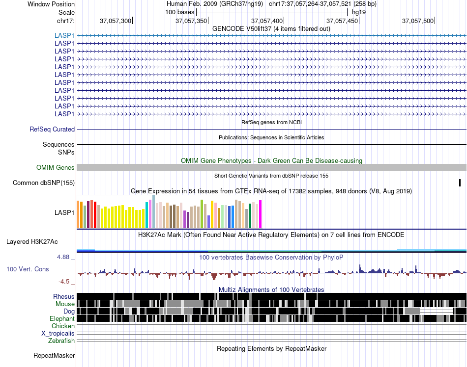Click the 100 bases scale bar
Image resolution: width=467 pixels, height=367 pixels.
point(272,12)
